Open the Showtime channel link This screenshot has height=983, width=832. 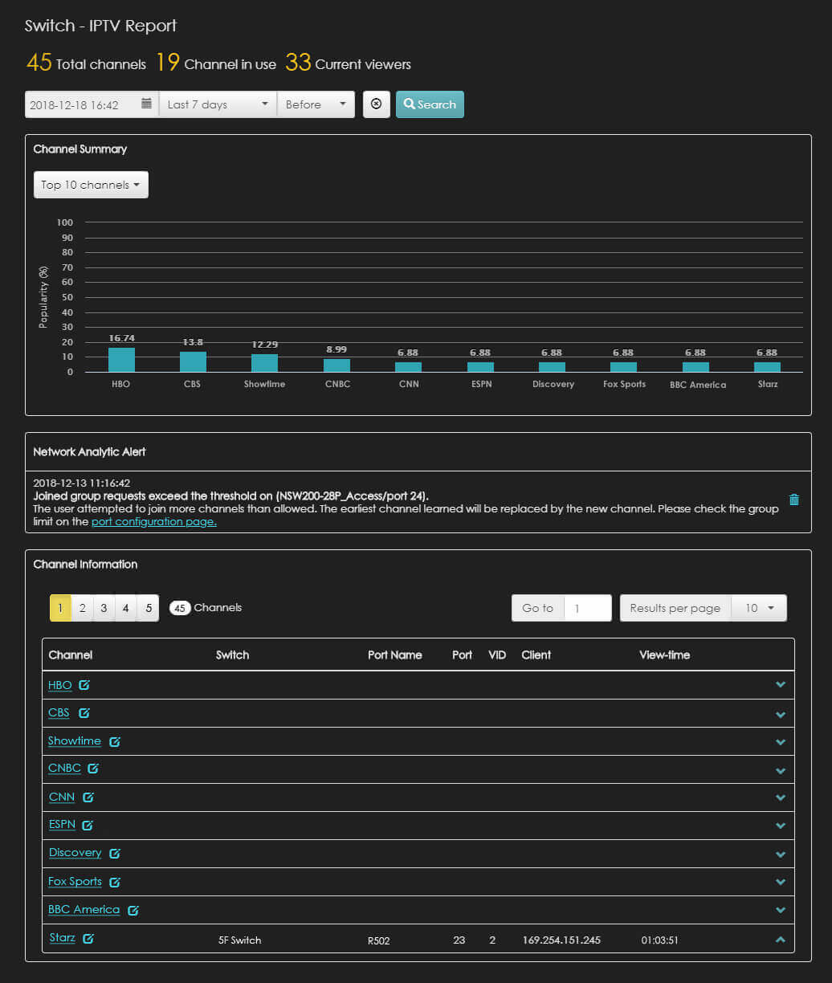click(75, 740)
